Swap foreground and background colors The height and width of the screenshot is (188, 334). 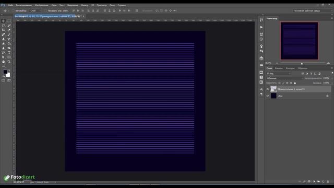pos(9,70)
